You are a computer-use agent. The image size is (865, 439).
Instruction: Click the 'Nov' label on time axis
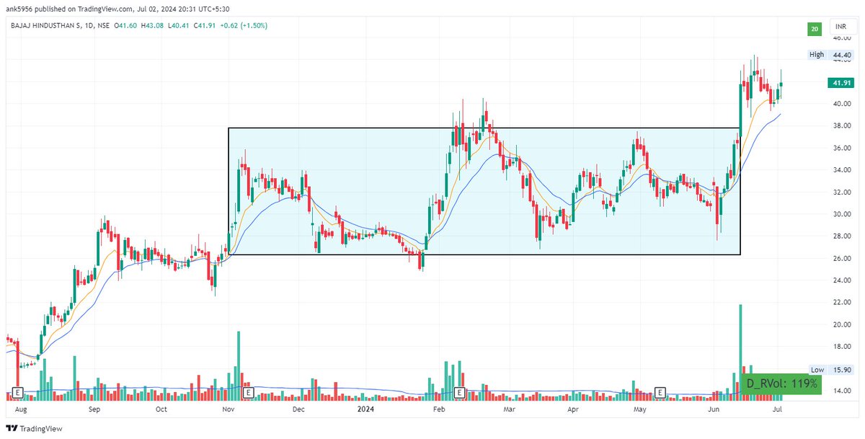[x=229, y=409]
